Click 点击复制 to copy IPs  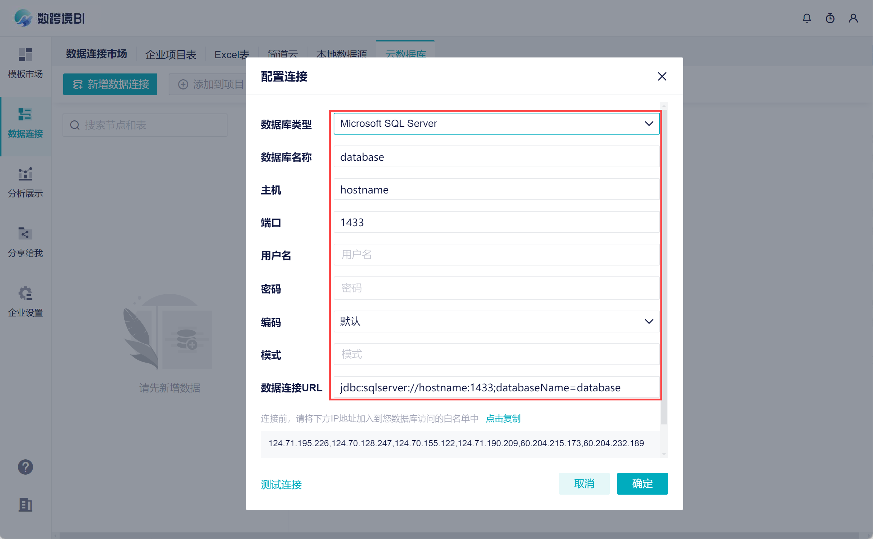[503, 419]
